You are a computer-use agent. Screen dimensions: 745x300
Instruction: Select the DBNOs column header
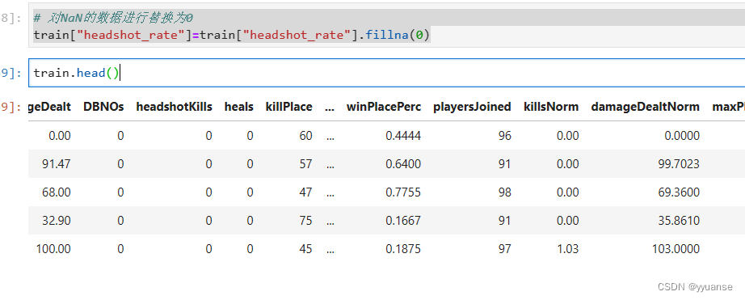click(103, 107)
